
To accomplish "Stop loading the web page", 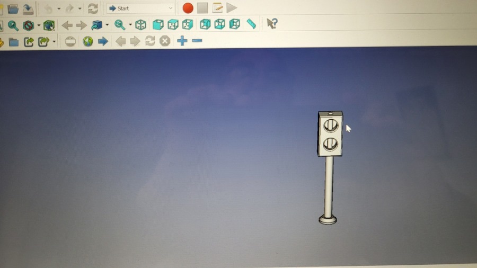I will coord(165,41).
